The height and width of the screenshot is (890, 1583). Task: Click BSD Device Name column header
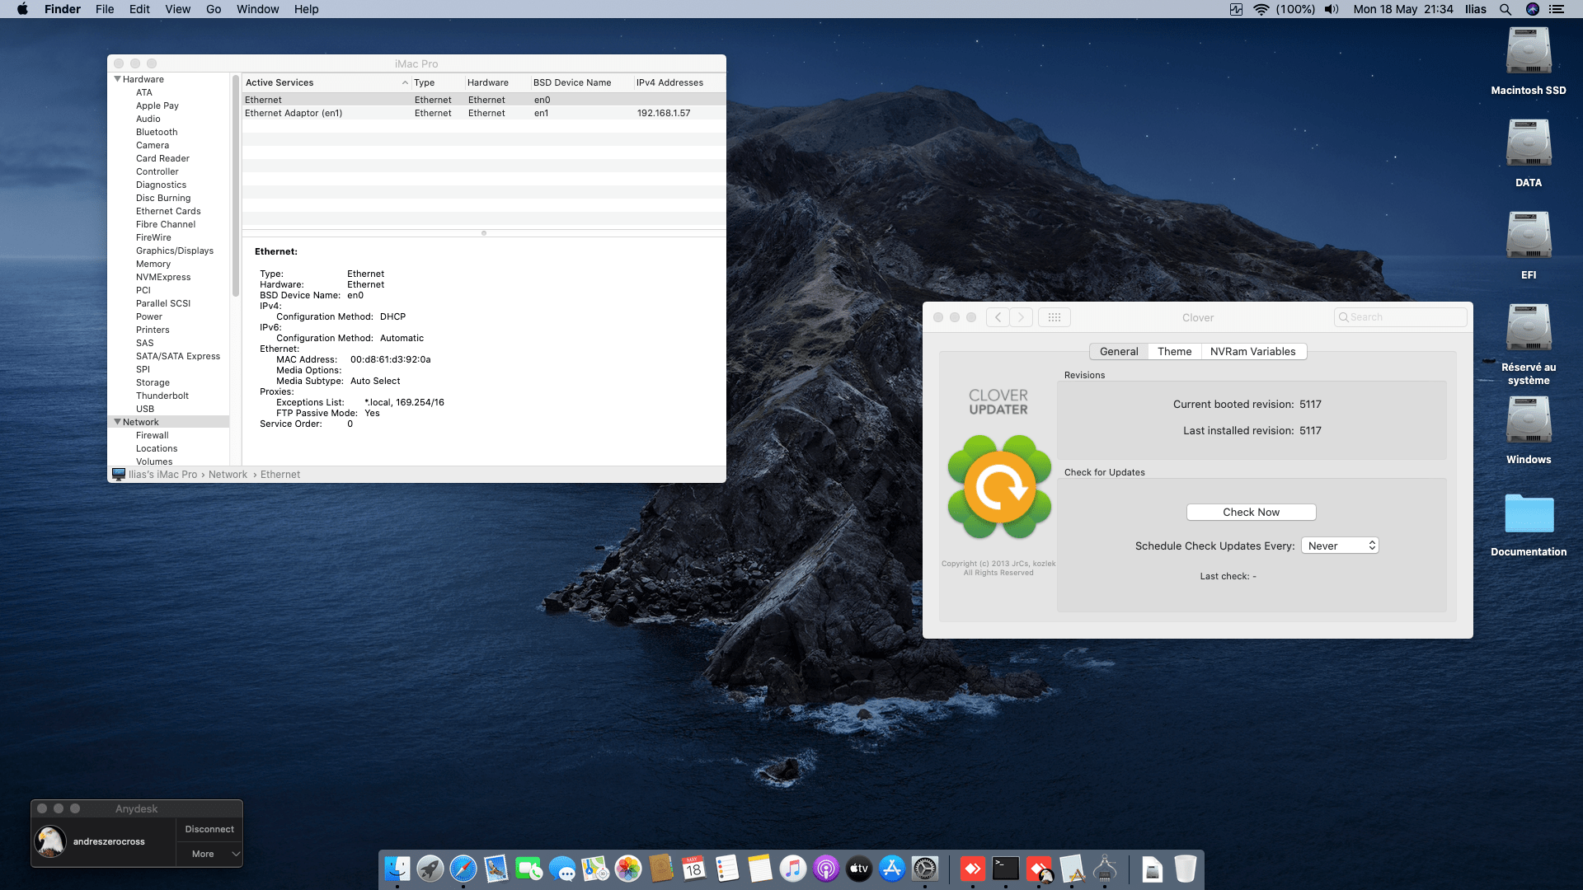[581, 82]
